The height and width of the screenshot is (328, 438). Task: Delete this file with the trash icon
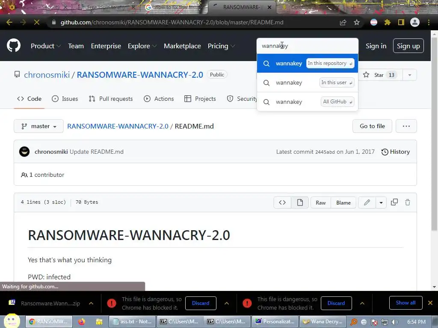pyautogui.click(x=408, y=202)
